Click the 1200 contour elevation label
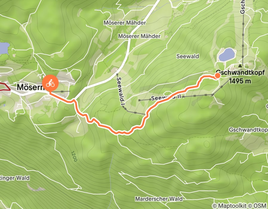268x209 pixels. (x=74, y=156)
